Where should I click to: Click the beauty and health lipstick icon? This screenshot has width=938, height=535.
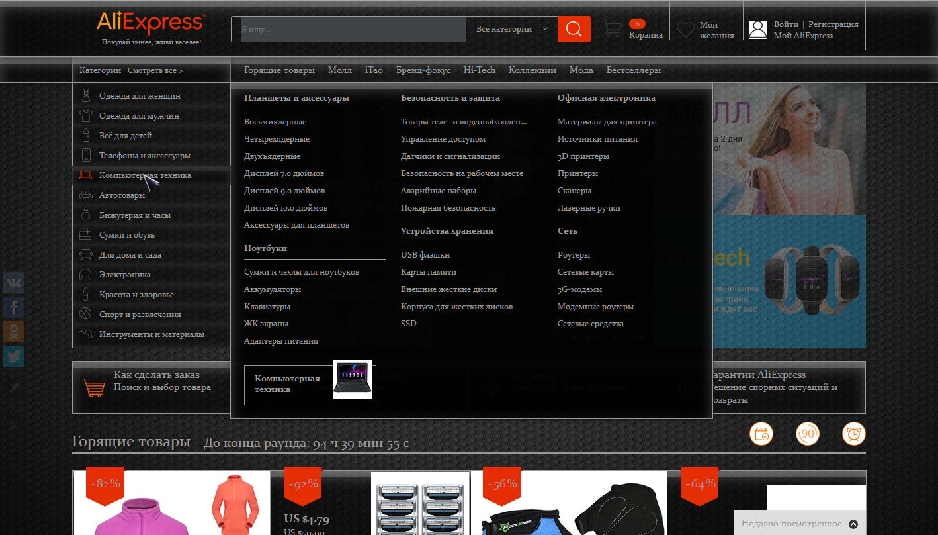(x=85, y=294)
